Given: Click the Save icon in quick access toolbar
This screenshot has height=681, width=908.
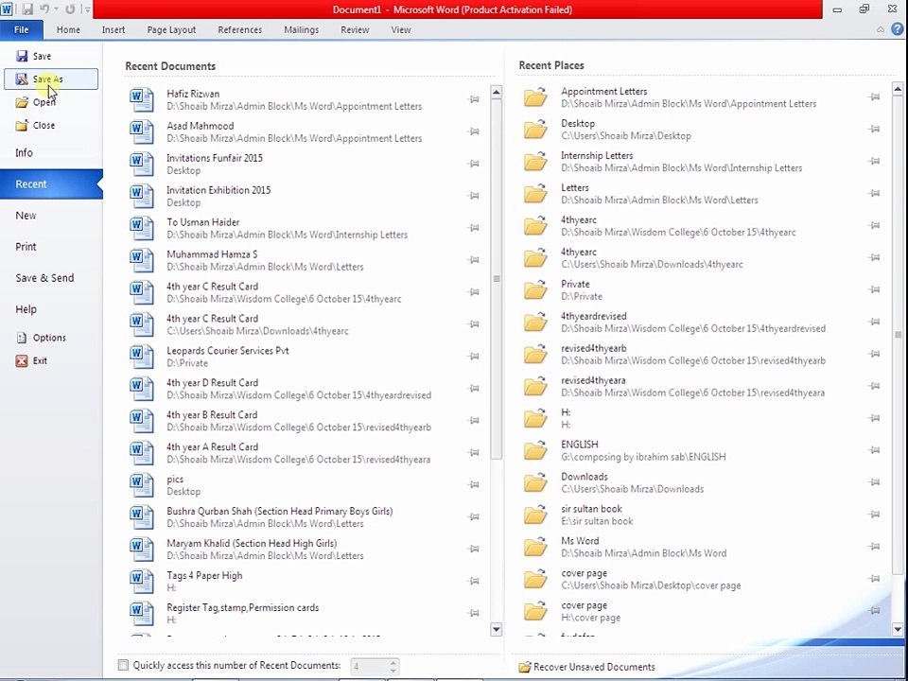Looking at the screenshot, I should click(27, 9).
